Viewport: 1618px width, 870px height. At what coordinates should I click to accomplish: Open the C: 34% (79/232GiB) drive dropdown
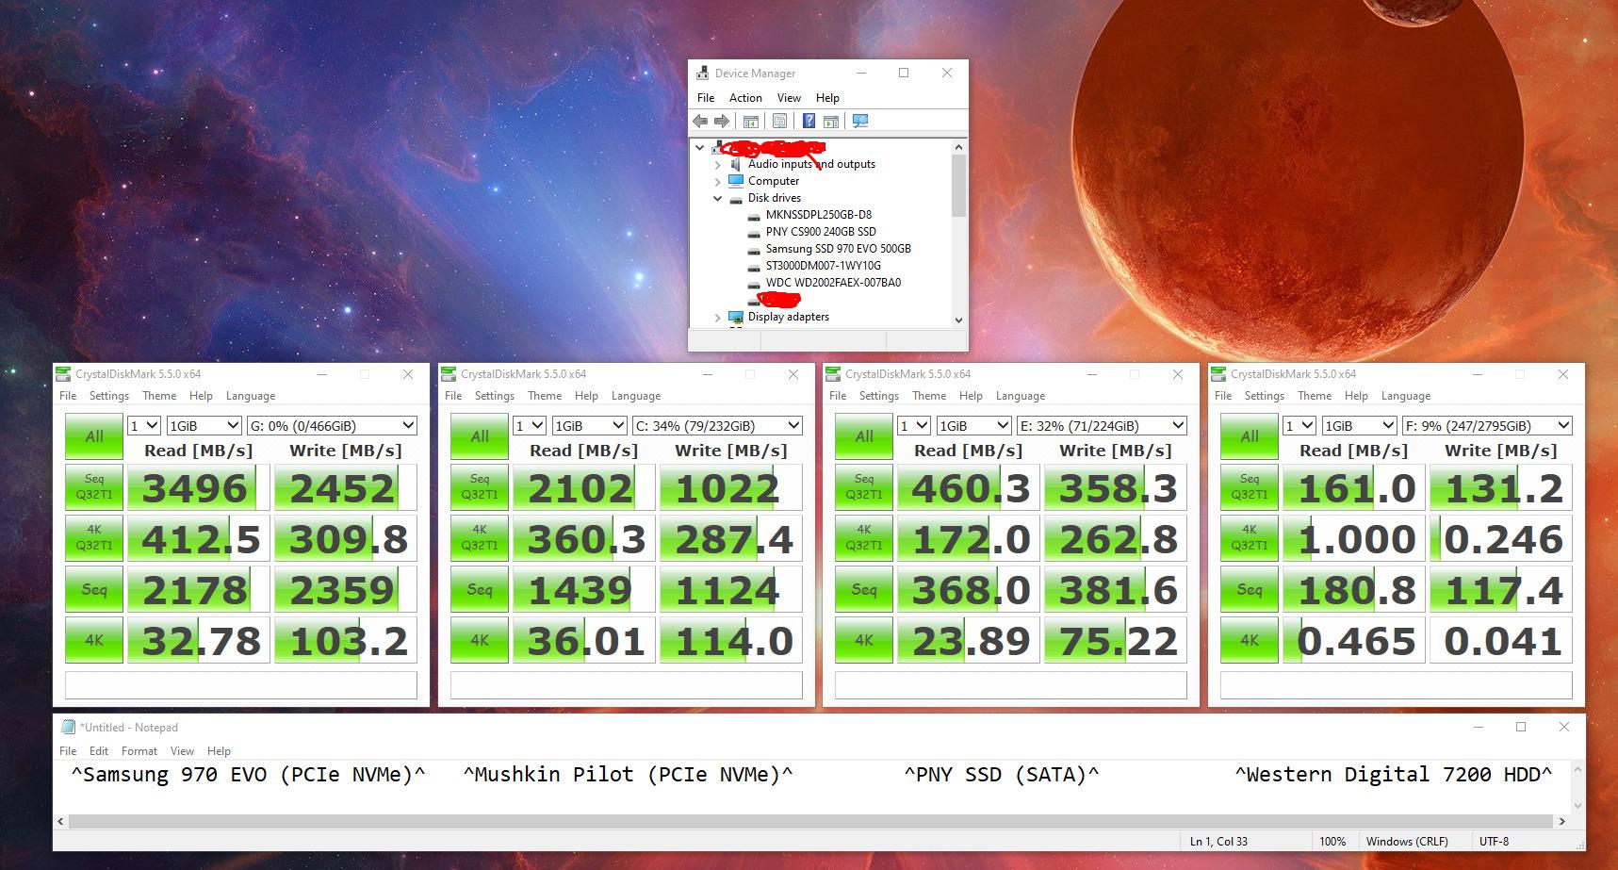(x=716, y=425)
